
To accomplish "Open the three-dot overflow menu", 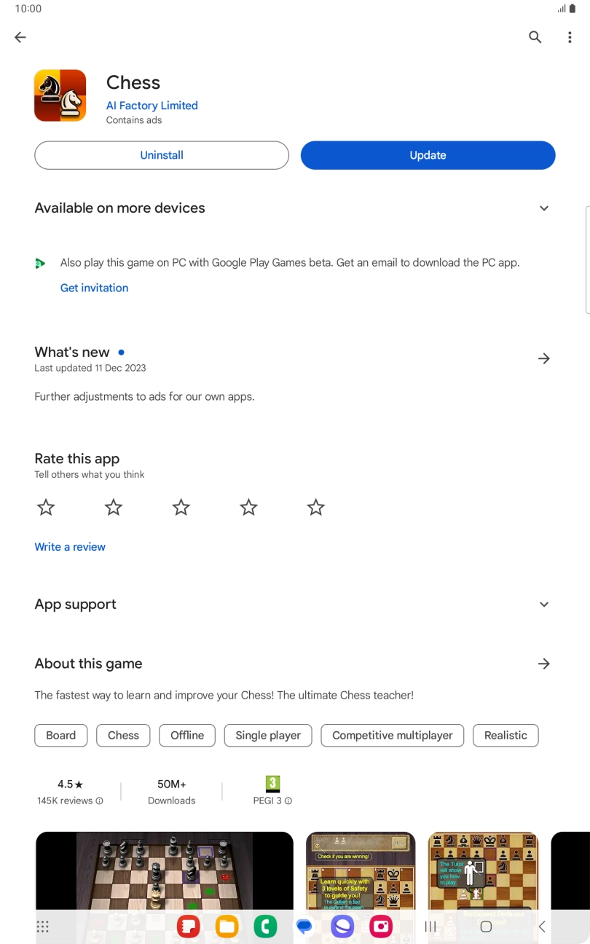I will [x=570, y=37].
